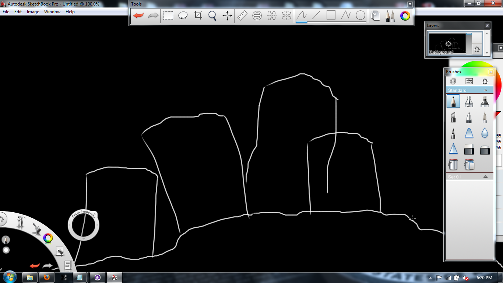
Task: Open Firefox from the Windows taskbar
Action: click(47, 277)
